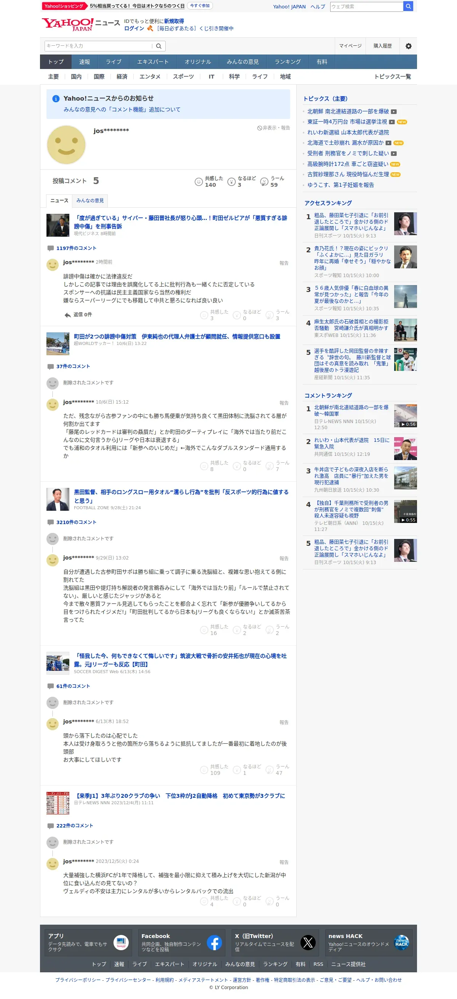Click the 今すぐ参加 button
The image size is (457, 999).
[200, 6]
